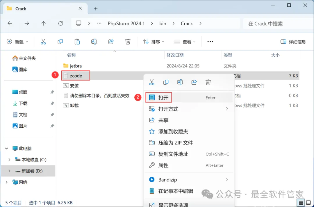Viewport: 314px width, 207px height.
Task: Expand the 打开方式 submenu arrow
Action: tap(227, 109)
